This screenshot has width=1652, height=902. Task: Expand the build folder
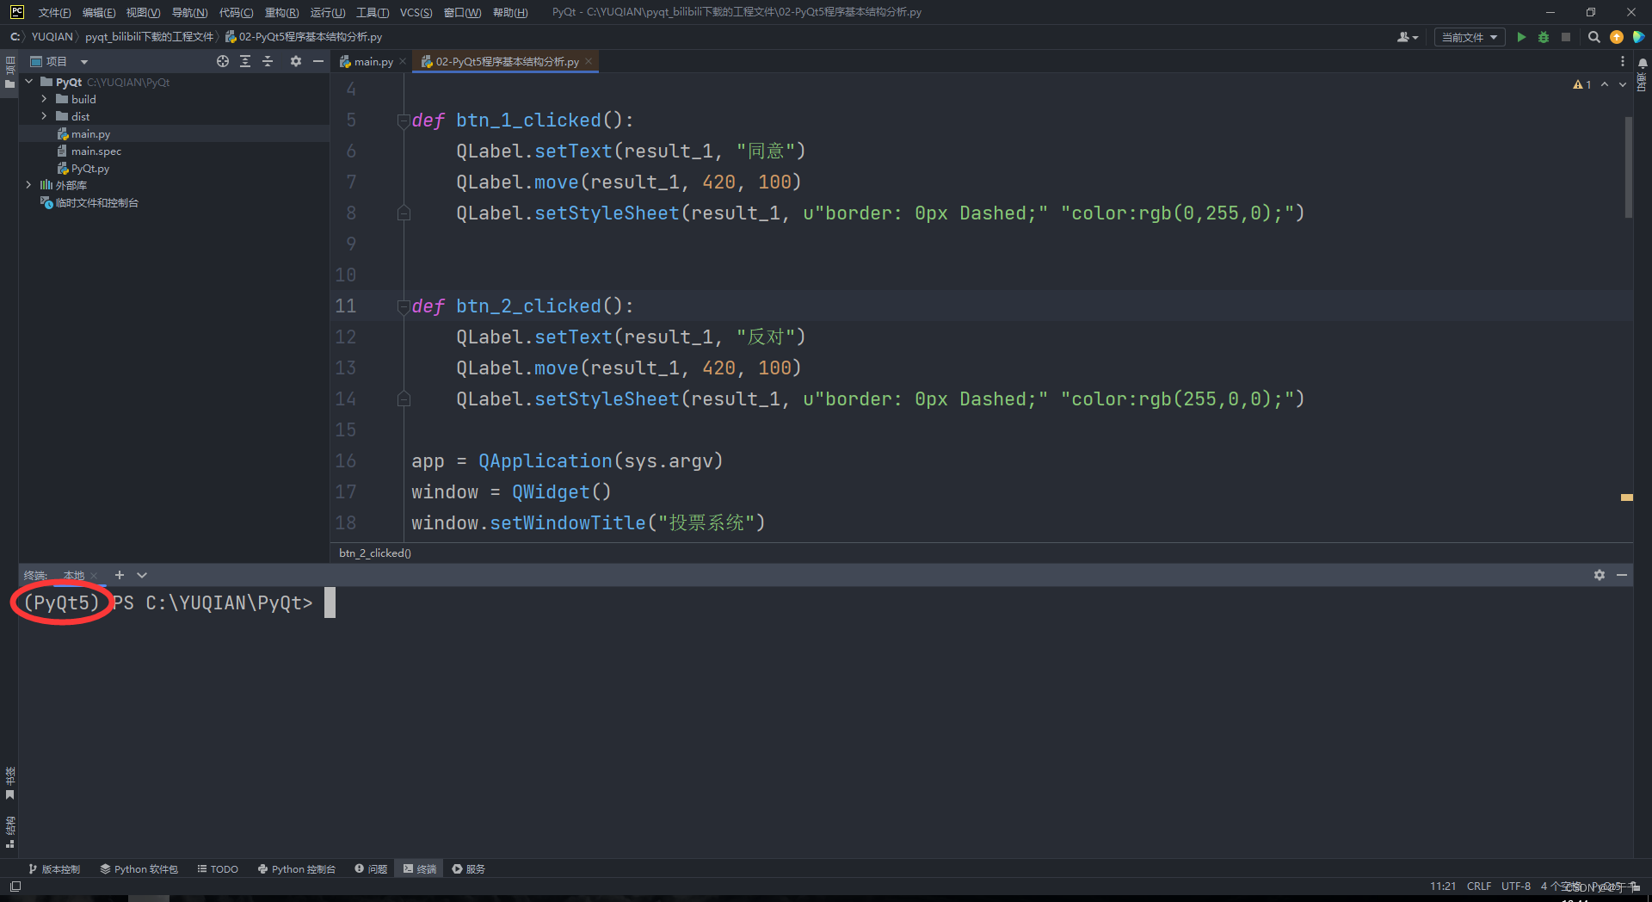coord(44,99)
